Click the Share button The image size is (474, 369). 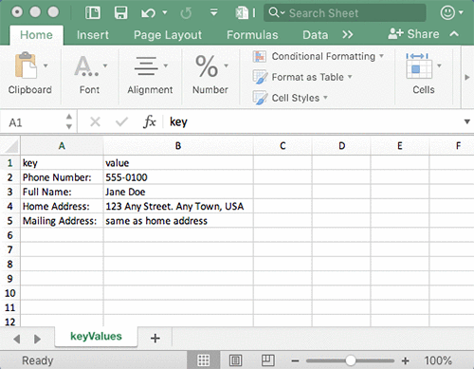click(x=413, y=34)
